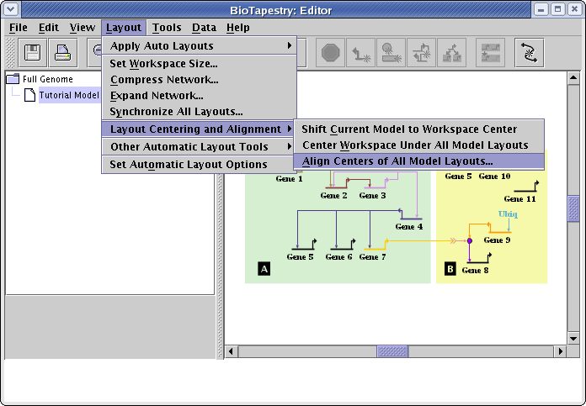Click the black region A label box

[x=264, y=269]
